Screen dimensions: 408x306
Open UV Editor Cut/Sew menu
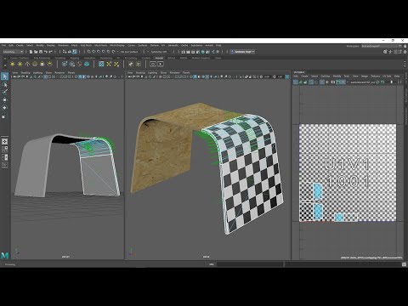[326, 76]
